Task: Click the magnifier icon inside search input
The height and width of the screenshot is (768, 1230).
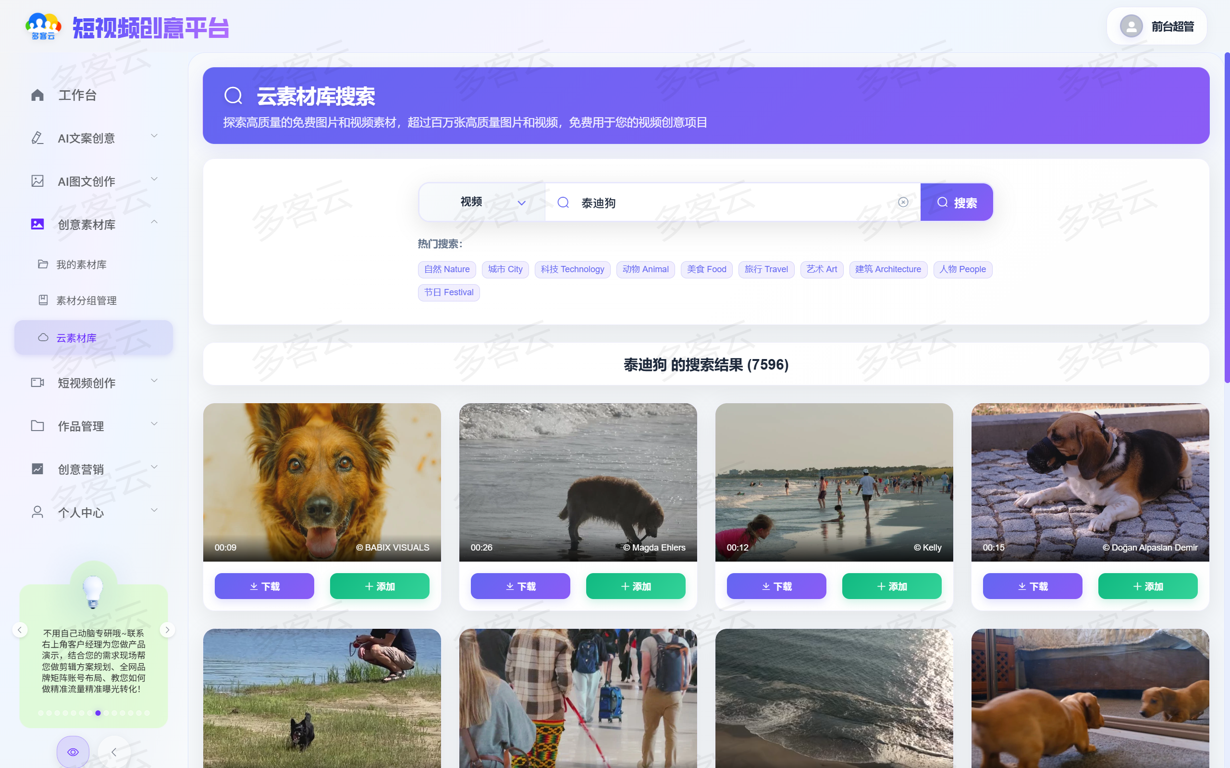Action: click(x=563, y=203)
